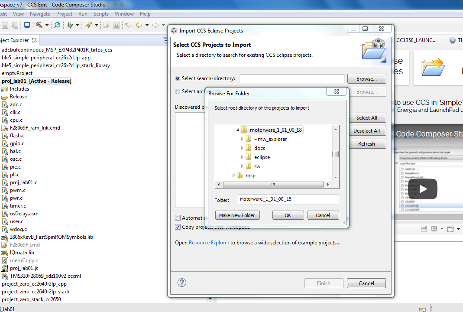Open the Help menu
Viewport: 463px width, 312px height.
point(145,14)
